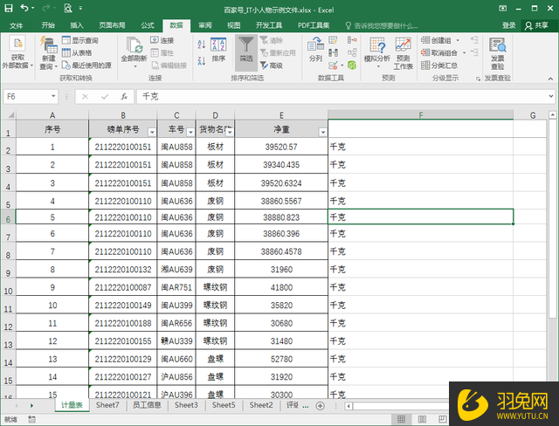Image resolution: width=559 pixels, height=426 pixels.
Task: Click the Subtotal button
Action: point(439,65)
